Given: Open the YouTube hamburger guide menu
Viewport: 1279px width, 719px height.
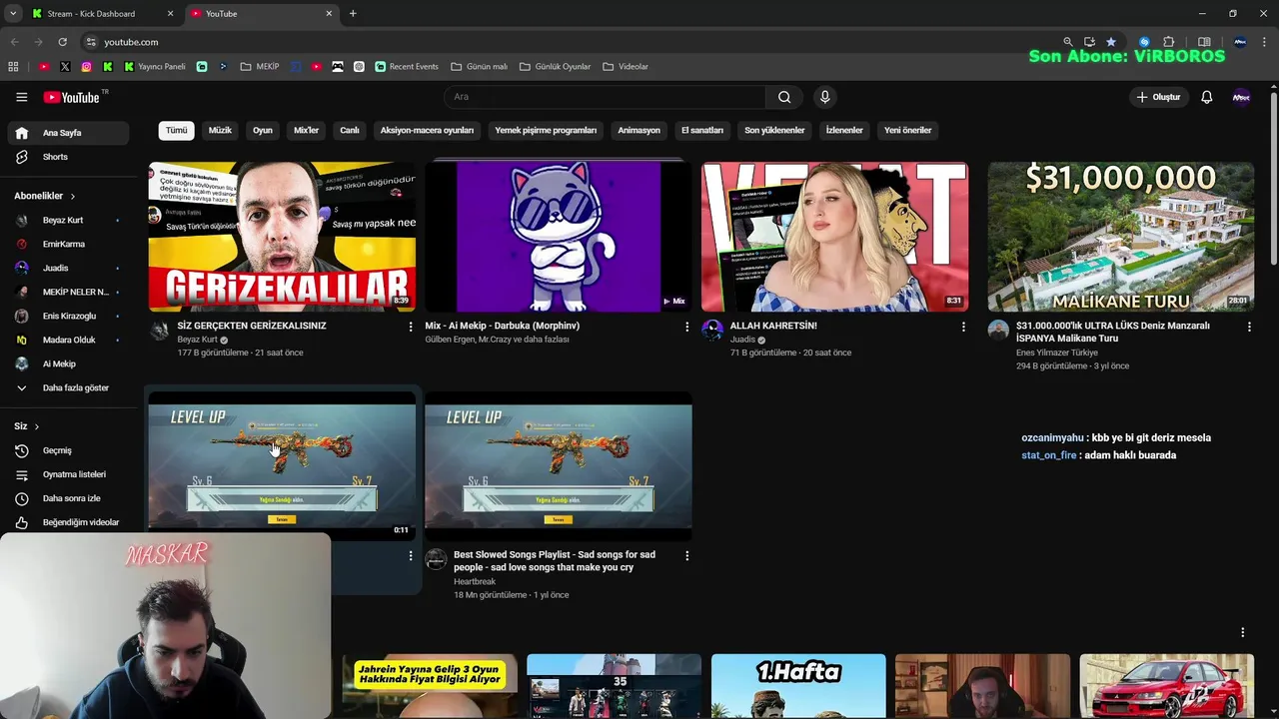Looking at the screenshot, I should 21,97.
